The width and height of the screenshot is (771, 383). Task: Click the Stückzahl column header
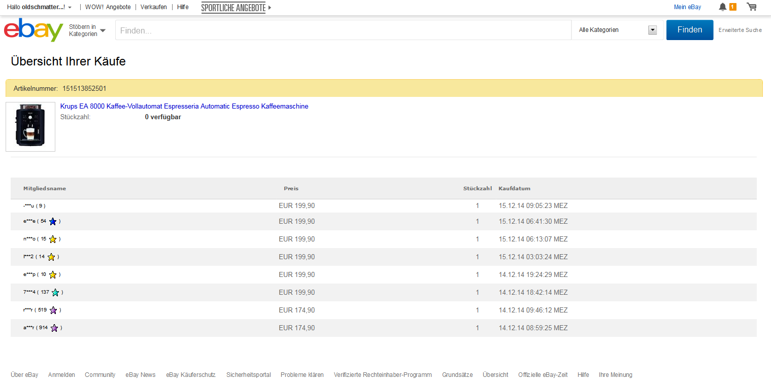(477, 188)
